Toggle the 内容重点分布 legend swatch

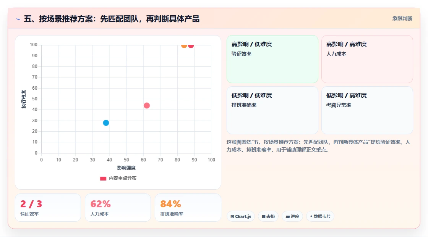pos(103,178)
